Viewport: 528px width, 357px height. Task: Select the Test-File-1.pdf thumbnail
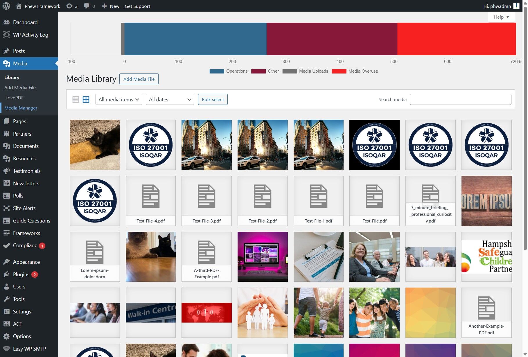[x=319, y=201]
